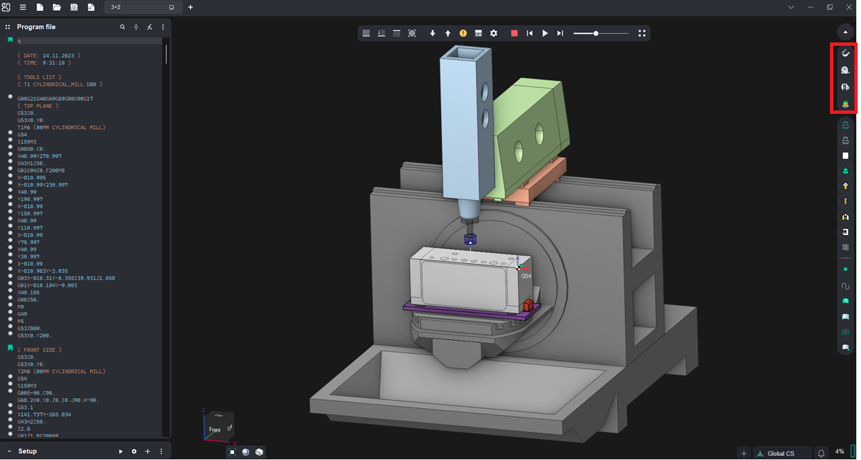Open the simulation settings gear
This screenshot has height=460, width=861.
click(494, 33)
